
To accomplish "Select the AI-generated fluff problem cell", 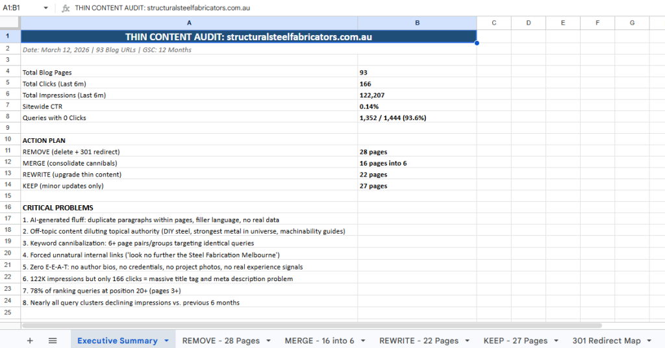I will click(x=189, y=219).
